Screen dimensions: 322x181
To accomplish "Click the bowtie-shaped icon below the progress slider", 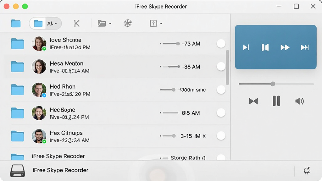I will coord(253,101).
